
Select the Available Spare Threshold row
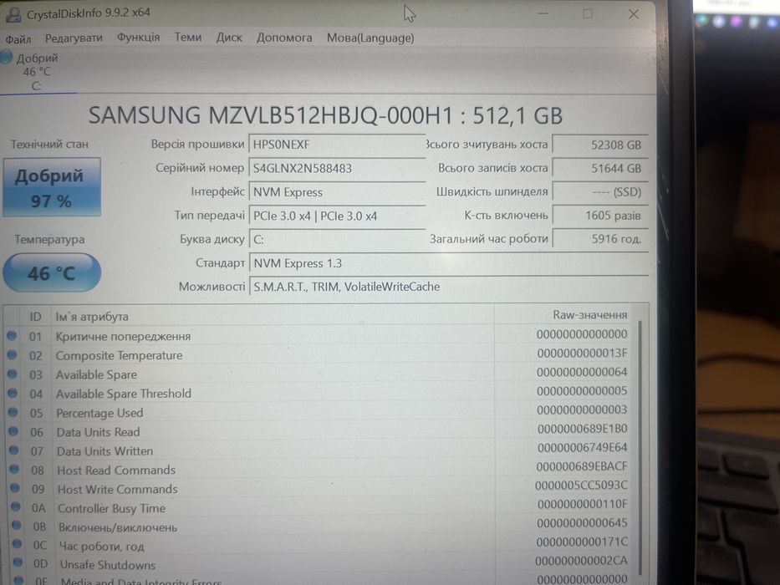pos(319,393)
